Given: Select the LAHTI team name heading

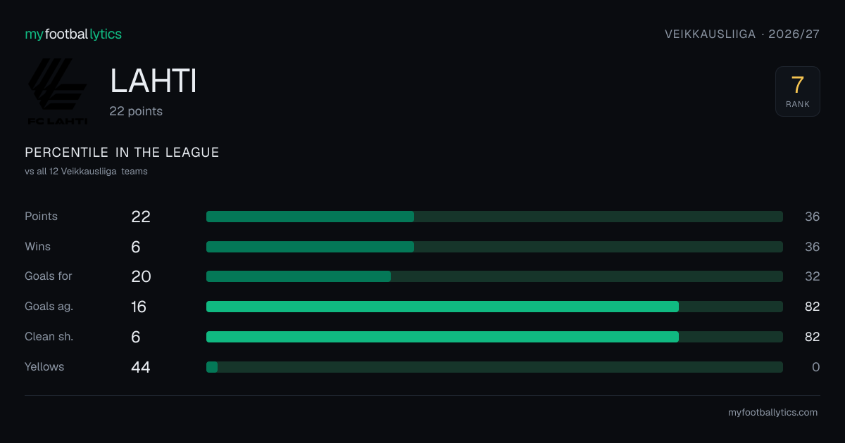Looking at the screenshot, I should coord(153,82).
